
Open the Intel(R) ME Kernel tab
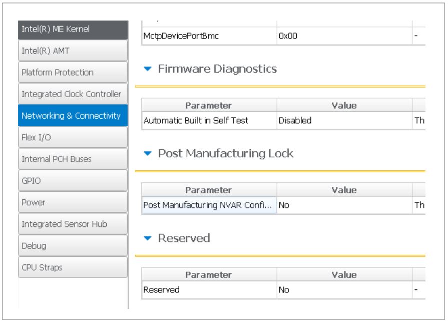click(x=73, y=29)
